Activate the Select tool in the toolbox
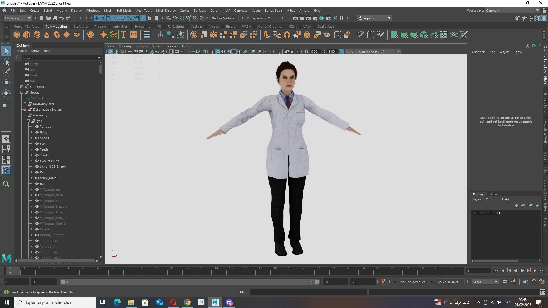Screen dimensions: 548x308 click(x=6, y=51)
